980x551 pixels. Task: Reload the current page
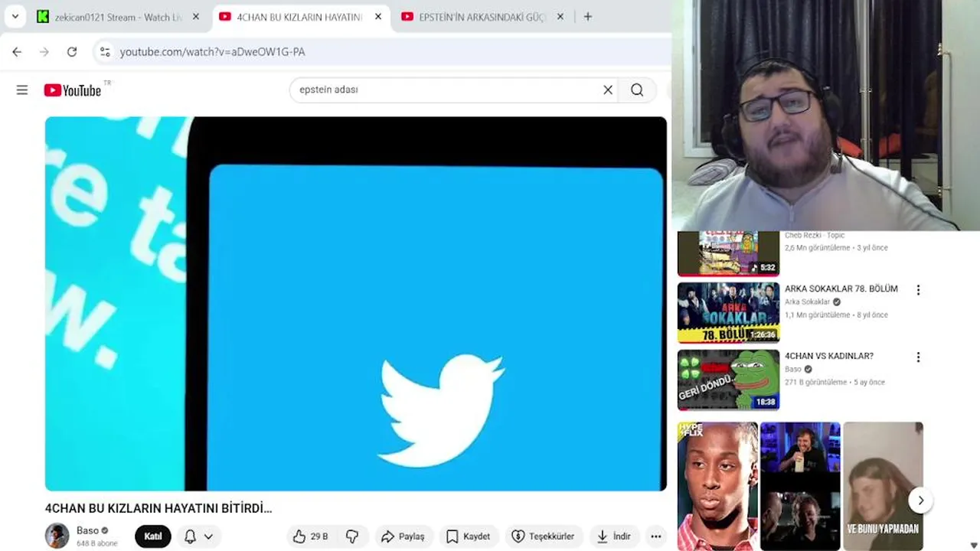pyautogui.click(x=72, y=52)
